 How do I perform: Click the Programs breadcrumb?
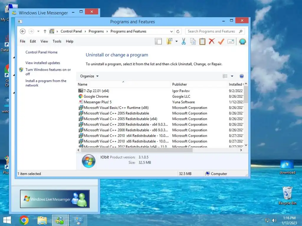[x=96, y=31]
